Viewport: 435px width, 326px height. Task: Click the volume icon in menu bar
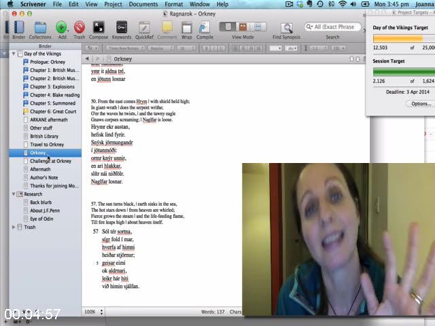point(353,4)
